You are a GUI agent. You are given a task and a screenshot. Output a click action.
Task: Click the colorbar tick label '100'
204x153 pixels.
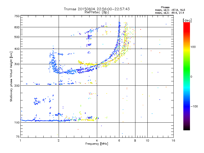click(x=193, y=47)
